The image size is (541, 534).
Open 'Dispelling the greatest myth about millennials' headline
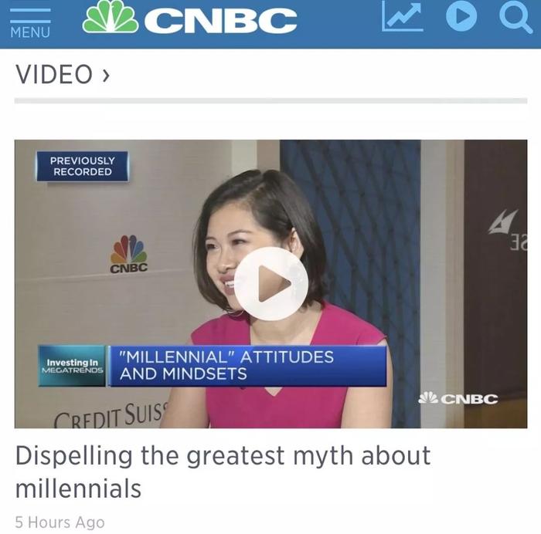tap(223, 471)
